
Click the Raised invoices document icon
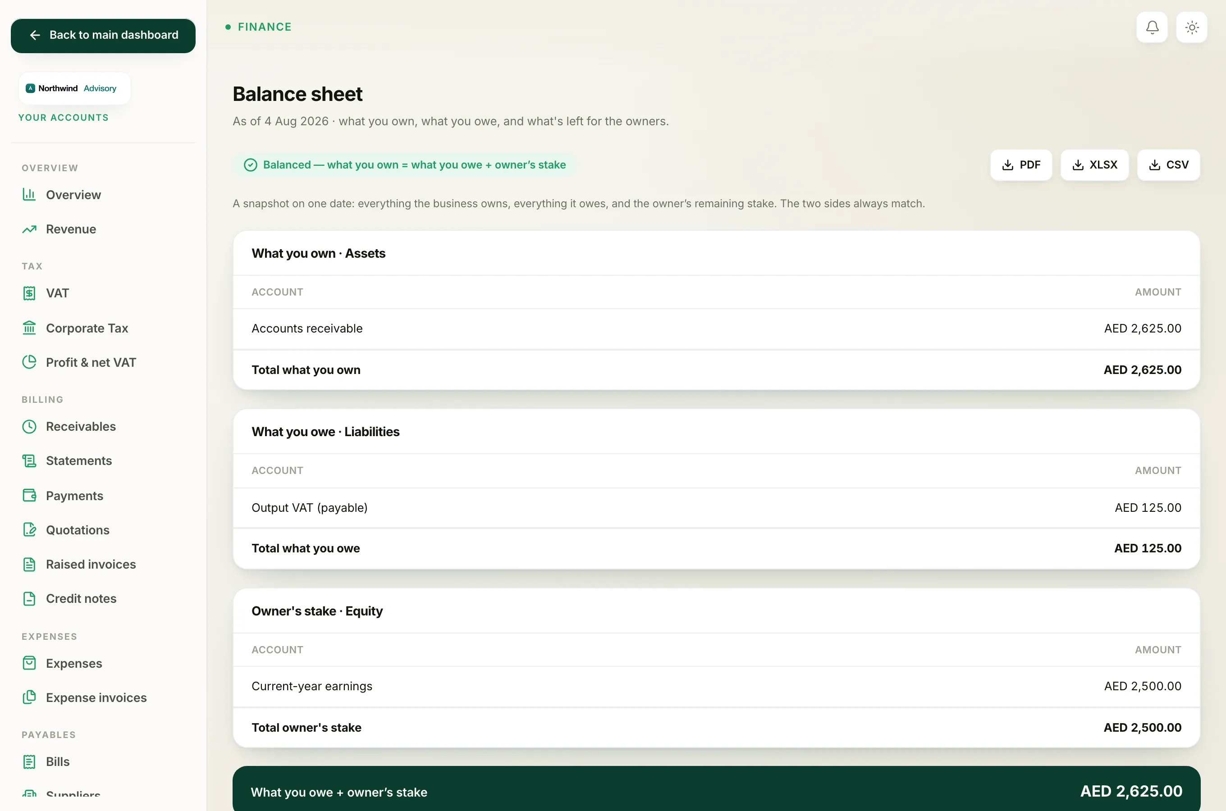(x=29, y=564)
